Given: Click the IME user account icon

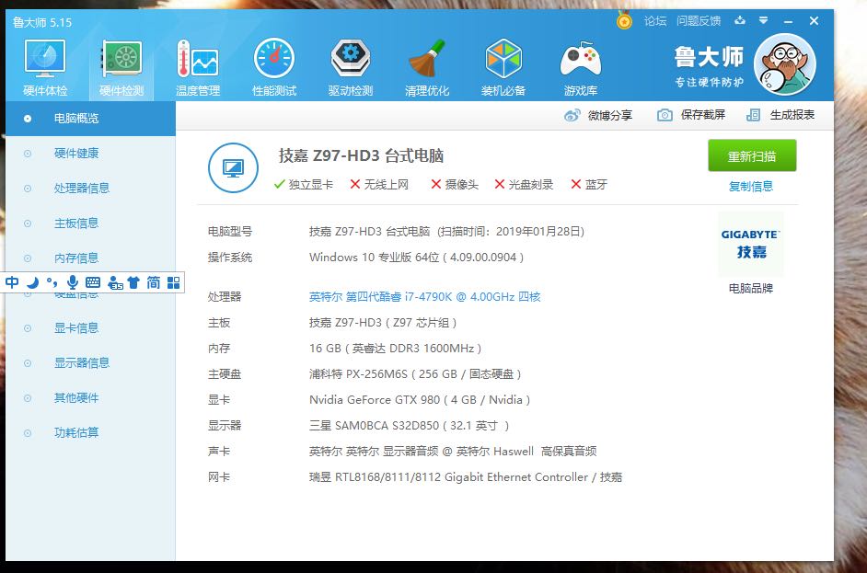Looking at the screenshot, I should point(115,283).
